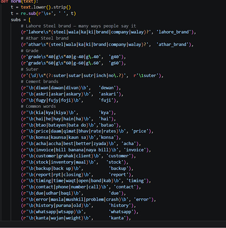Screen dimensions: 226x228
Task: Click the line mapping hain to 'hai'
Action: click(x=68, y=119)
